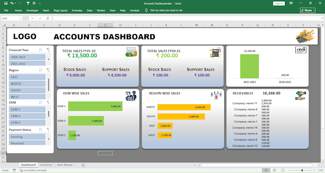Click the OEM slicer scrollbar
Viewport: 325px width, 173px height.
tap(48, 114)
